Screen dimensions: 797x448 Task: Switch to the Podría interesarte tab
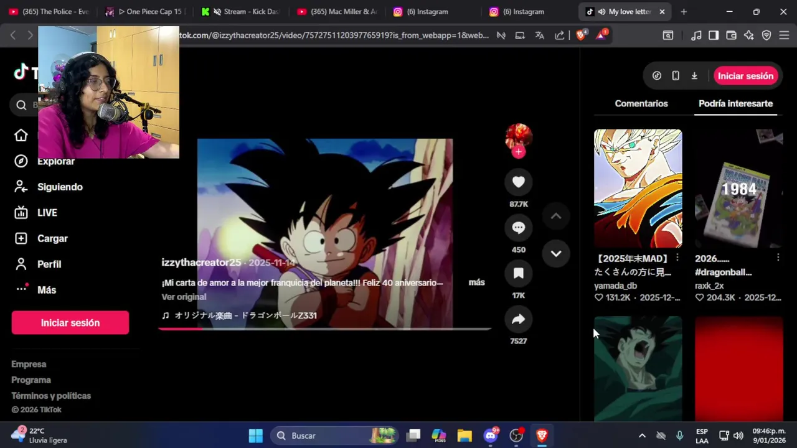(735, 103)
